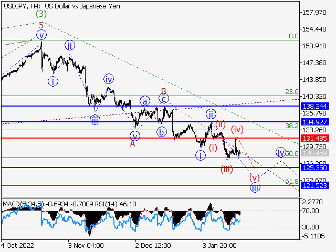This screenshot has height=252, width=336.
Task: Select the blue 125.350 price tag
Action: (x=314, y=167)
